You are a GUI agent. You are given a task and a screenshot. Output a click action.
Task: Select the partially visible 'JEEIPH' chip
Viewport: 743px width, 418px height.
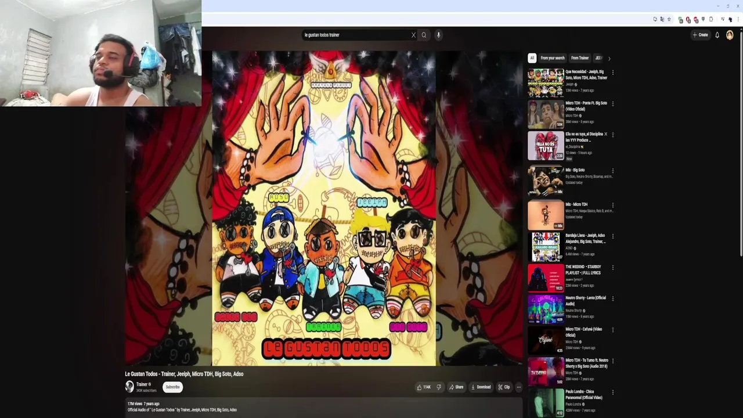(598, 58)
